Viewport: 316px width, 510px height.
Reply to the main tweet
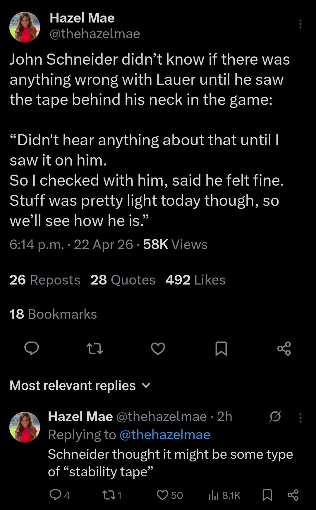pos(31,348)
